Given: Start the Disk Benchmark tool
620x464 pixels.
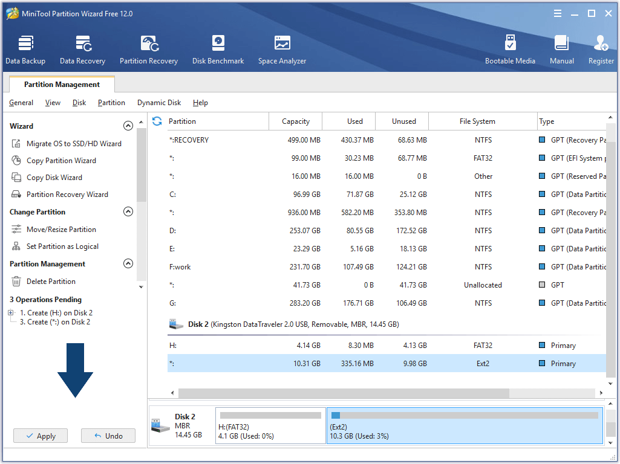Looking at the screenshot, I should click(218, 50).
